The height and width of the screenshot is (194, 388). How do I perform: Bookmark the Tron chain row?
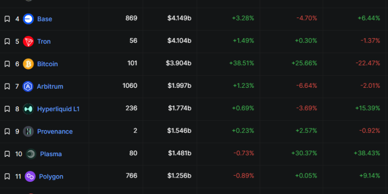tap(7, 41)
